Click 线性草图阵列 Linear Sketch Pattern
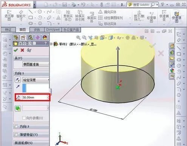This screenshot has height=146, width=187. (x=110, y=18)
